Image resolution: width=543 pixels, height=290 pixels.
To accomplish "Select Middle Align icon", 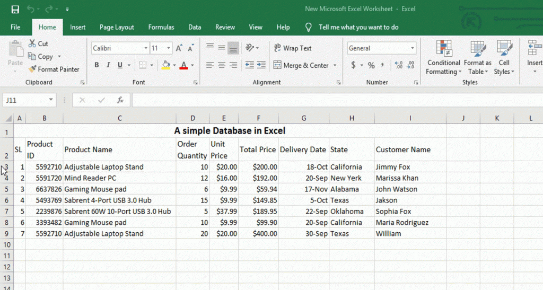I will tap(222, 48).
